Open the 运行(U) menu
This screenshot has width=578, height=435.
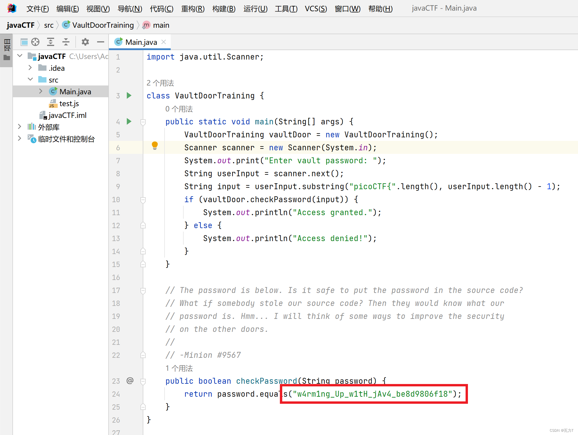pyautogui.click(x=255, y=9)
